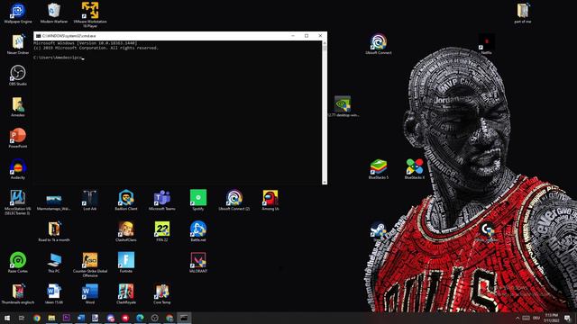Open the This PC desktop icon

coord(54,263)
